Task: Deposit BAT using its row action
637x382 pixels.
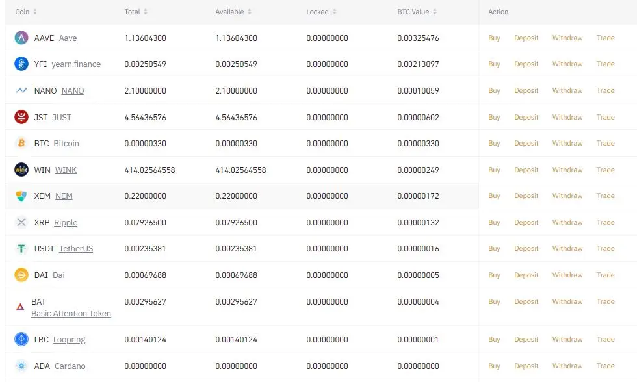Action: tap(526, 301)
